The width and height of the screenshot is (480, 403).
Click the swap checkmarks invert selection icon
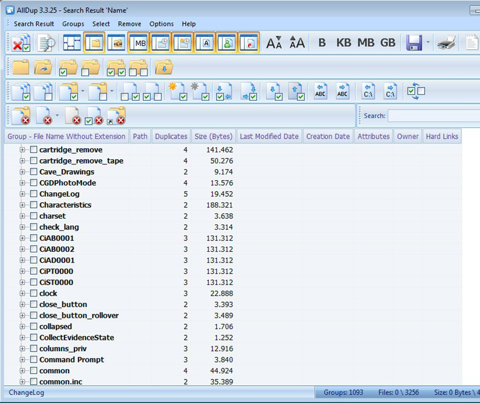coord(416,91)
